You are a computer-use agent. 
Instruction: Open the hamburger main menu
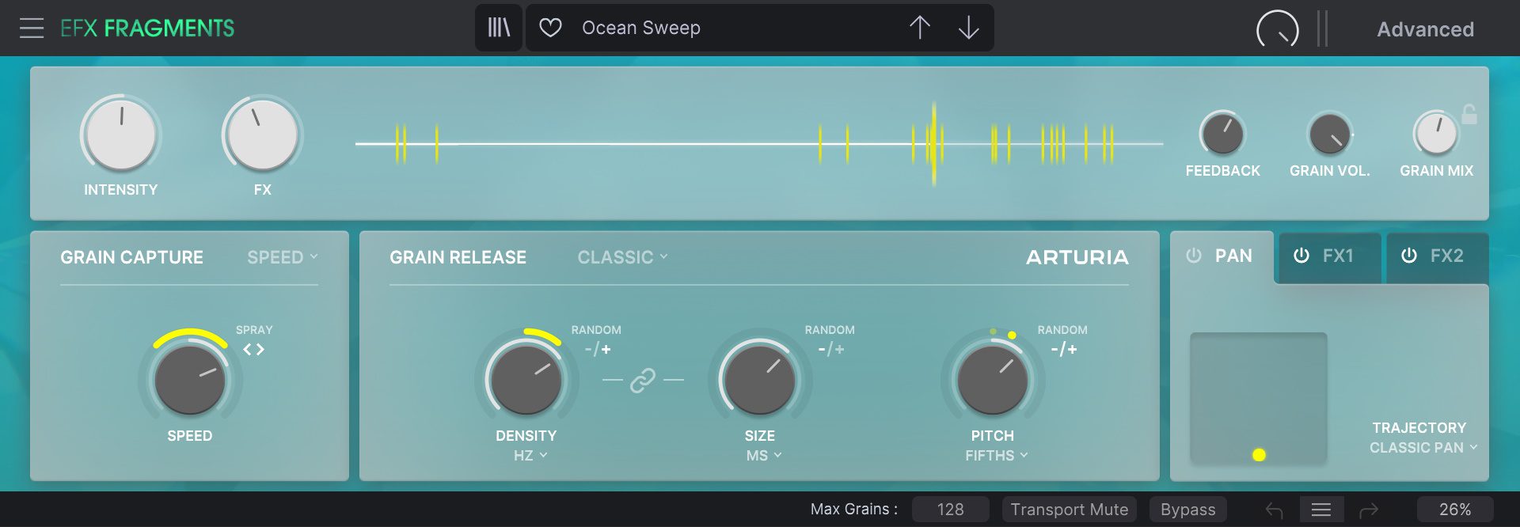(x=32, y=28)
